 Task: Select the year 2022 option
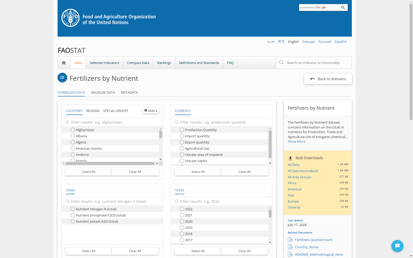pyautogui.click(x=182, y=209)
